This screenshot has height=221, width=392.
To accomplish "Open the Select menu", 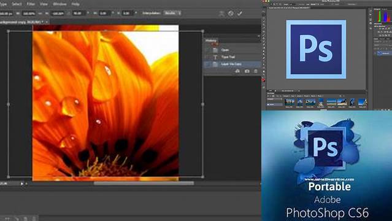I will 17,4.
